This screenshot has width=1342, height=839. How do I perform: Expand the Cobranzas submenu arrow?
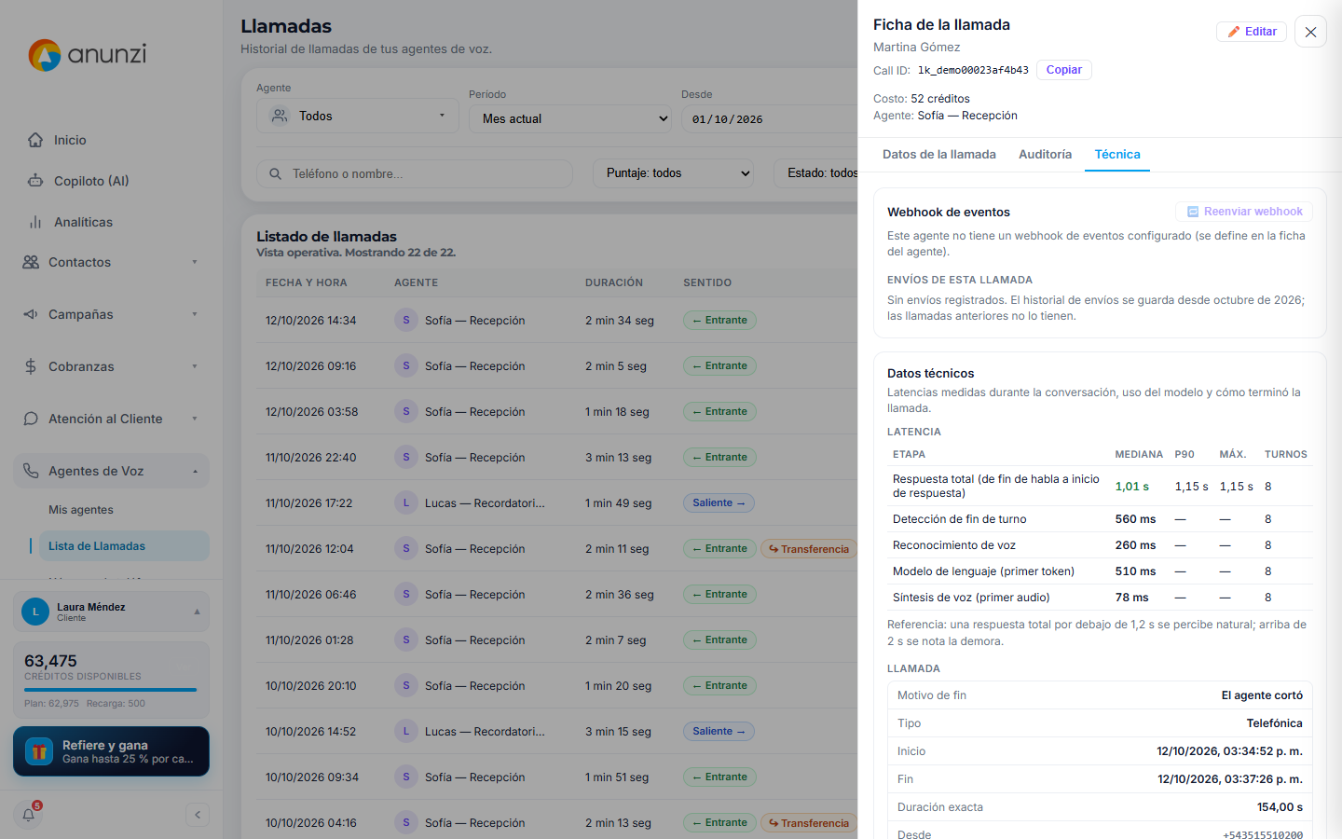(195, 366)
